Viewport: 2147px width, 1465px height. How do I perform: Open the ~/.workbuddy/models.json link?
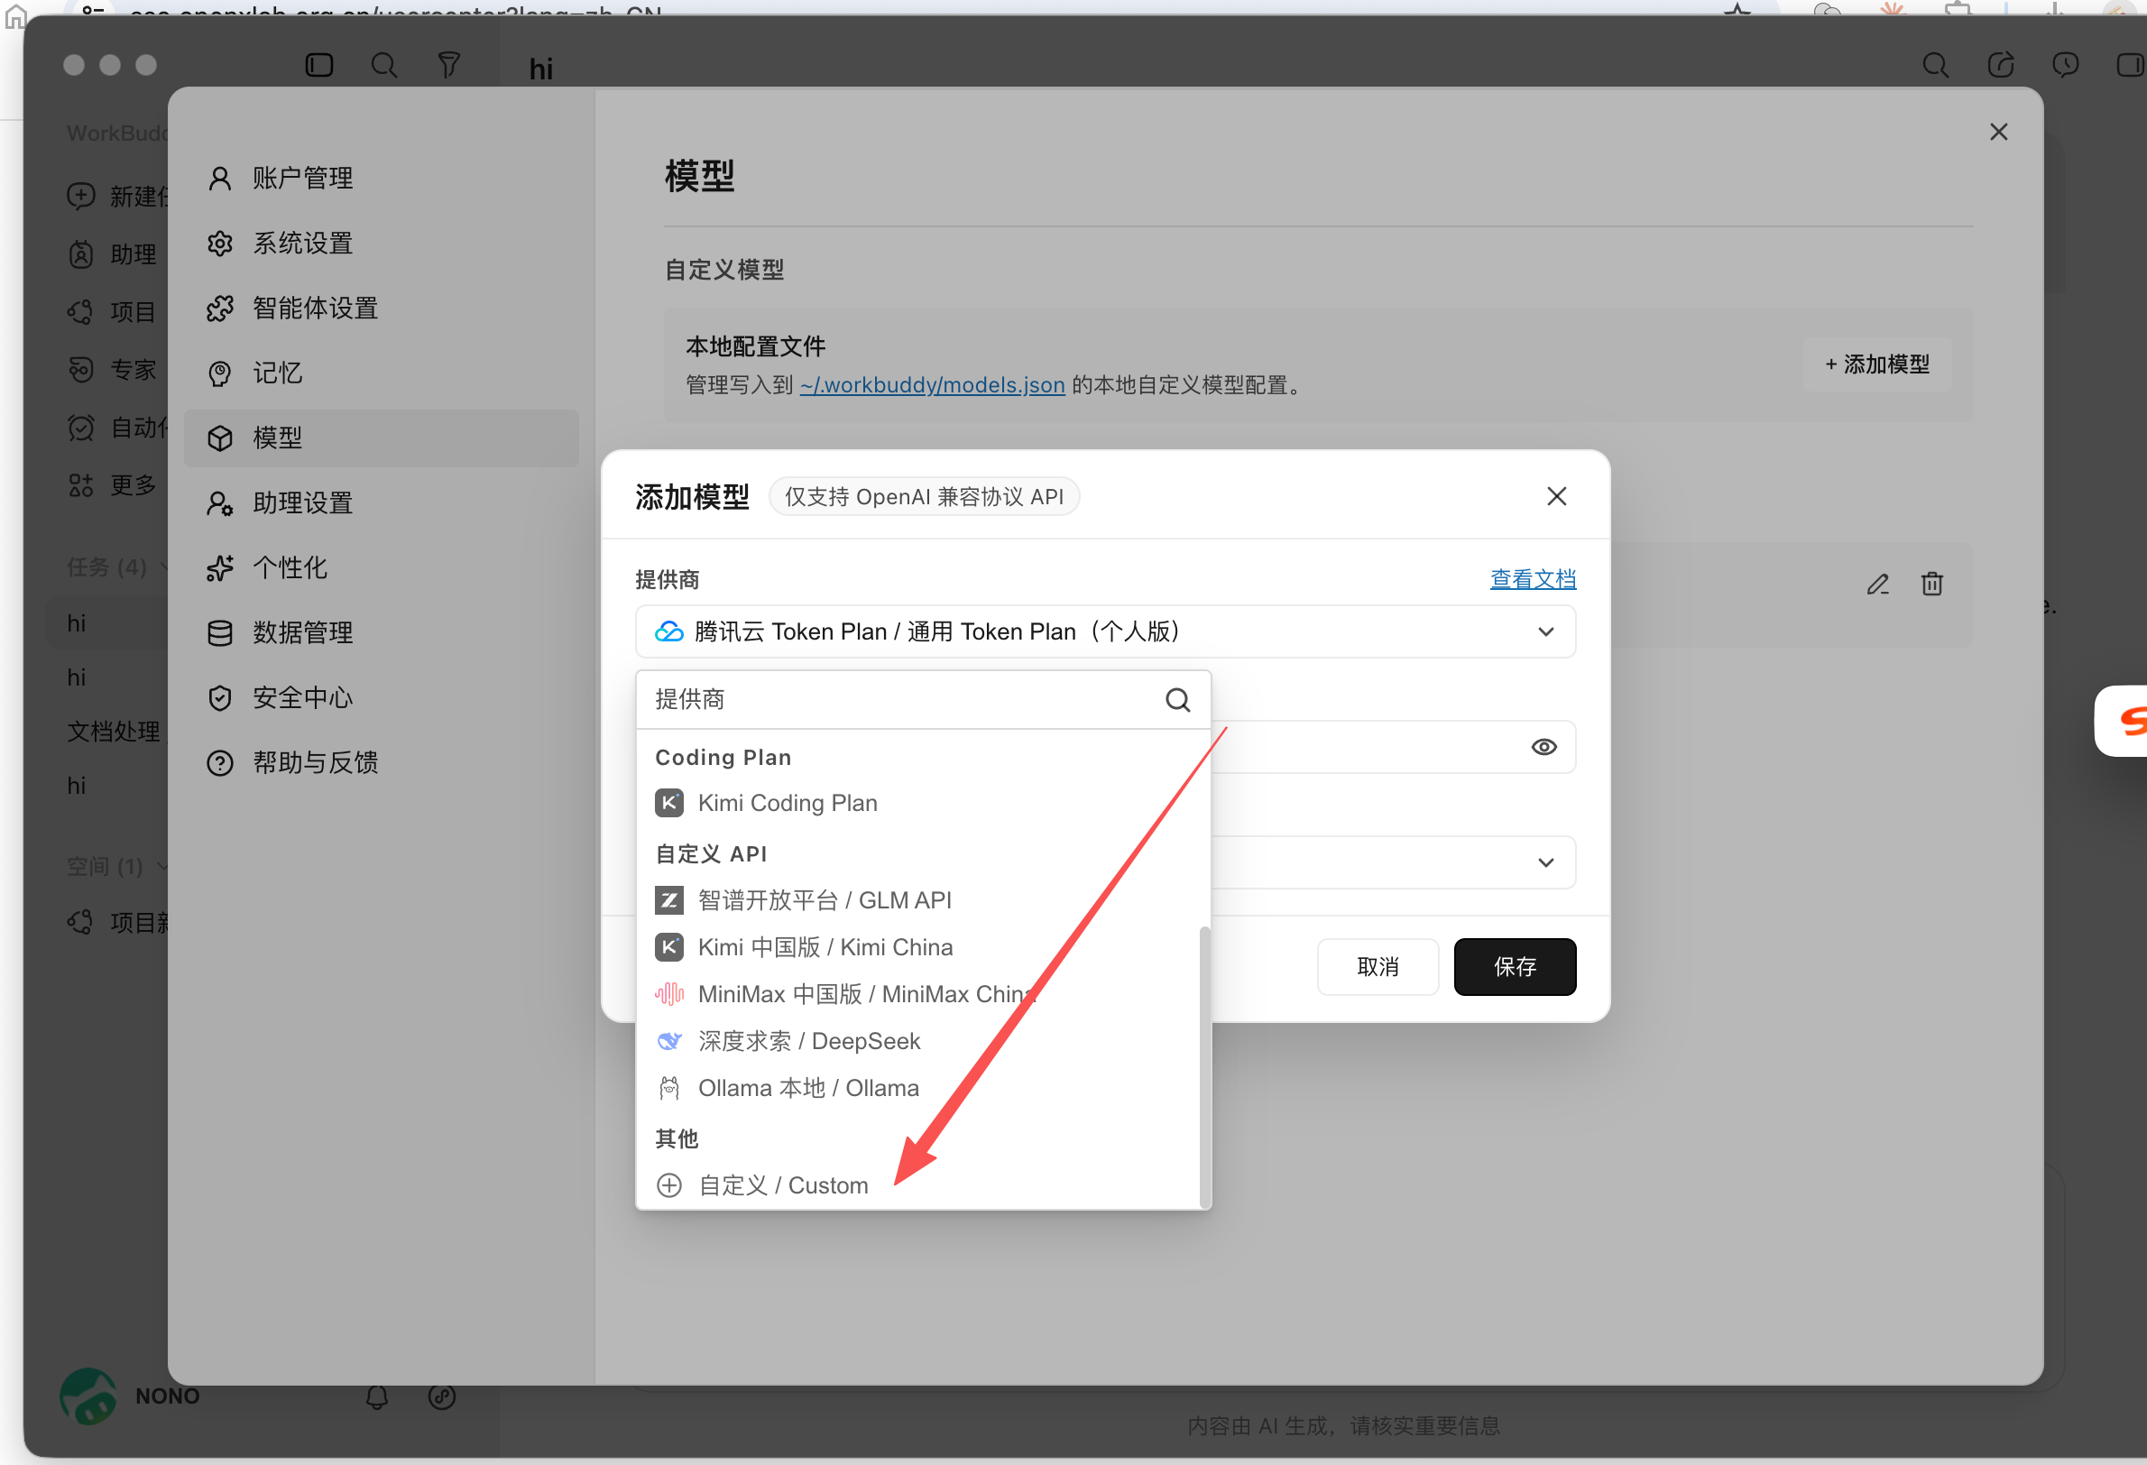pyautogui.click(x=932, y=385)
